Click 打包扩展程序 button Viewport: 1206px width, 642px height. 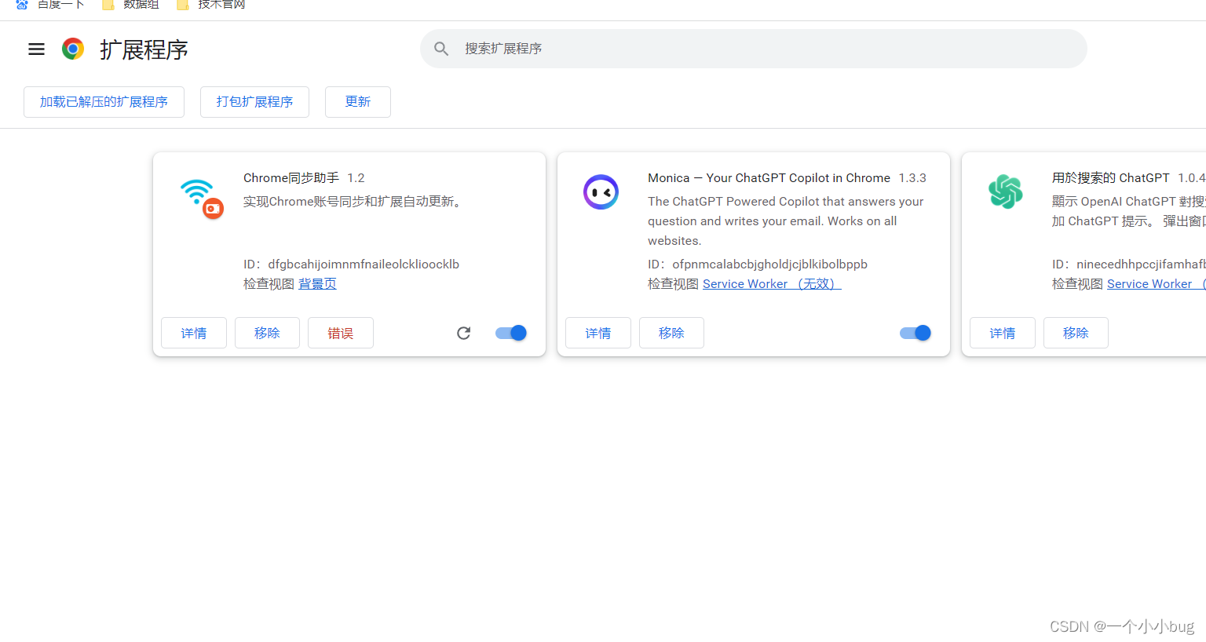click(254, 102)
